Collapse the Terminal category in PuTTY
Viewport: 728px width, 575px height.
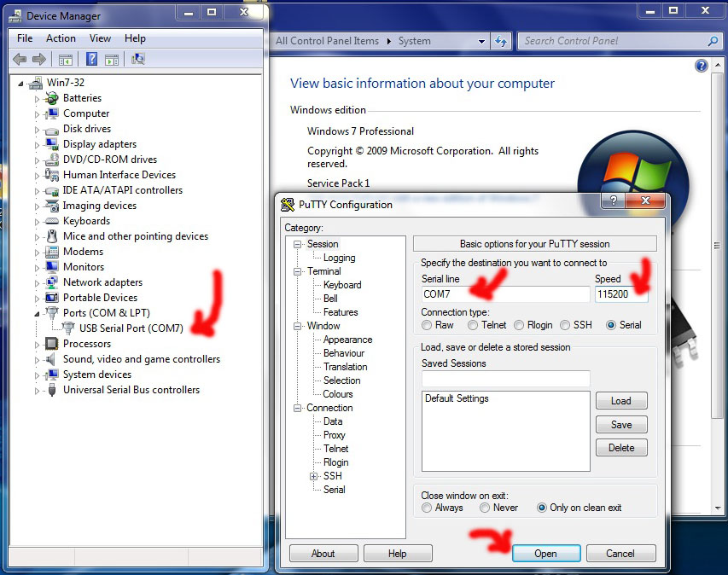pyautogui.click(x=297, y=271)
